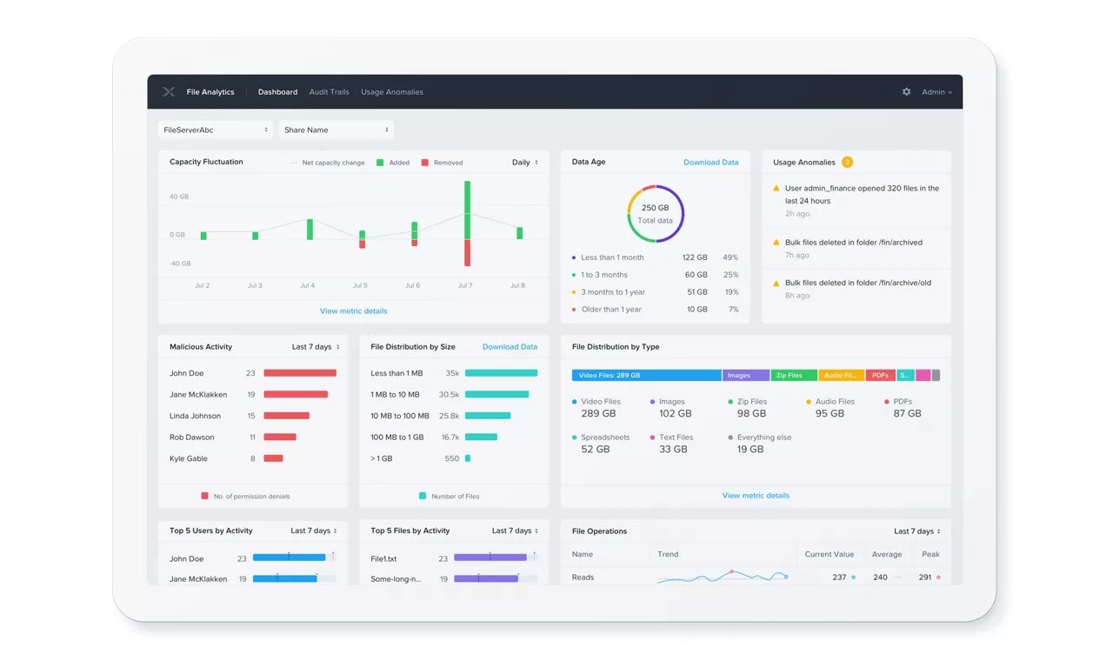
Task: Click the blue indicator dot beside Reads value
Action: (x=853, y=577)
